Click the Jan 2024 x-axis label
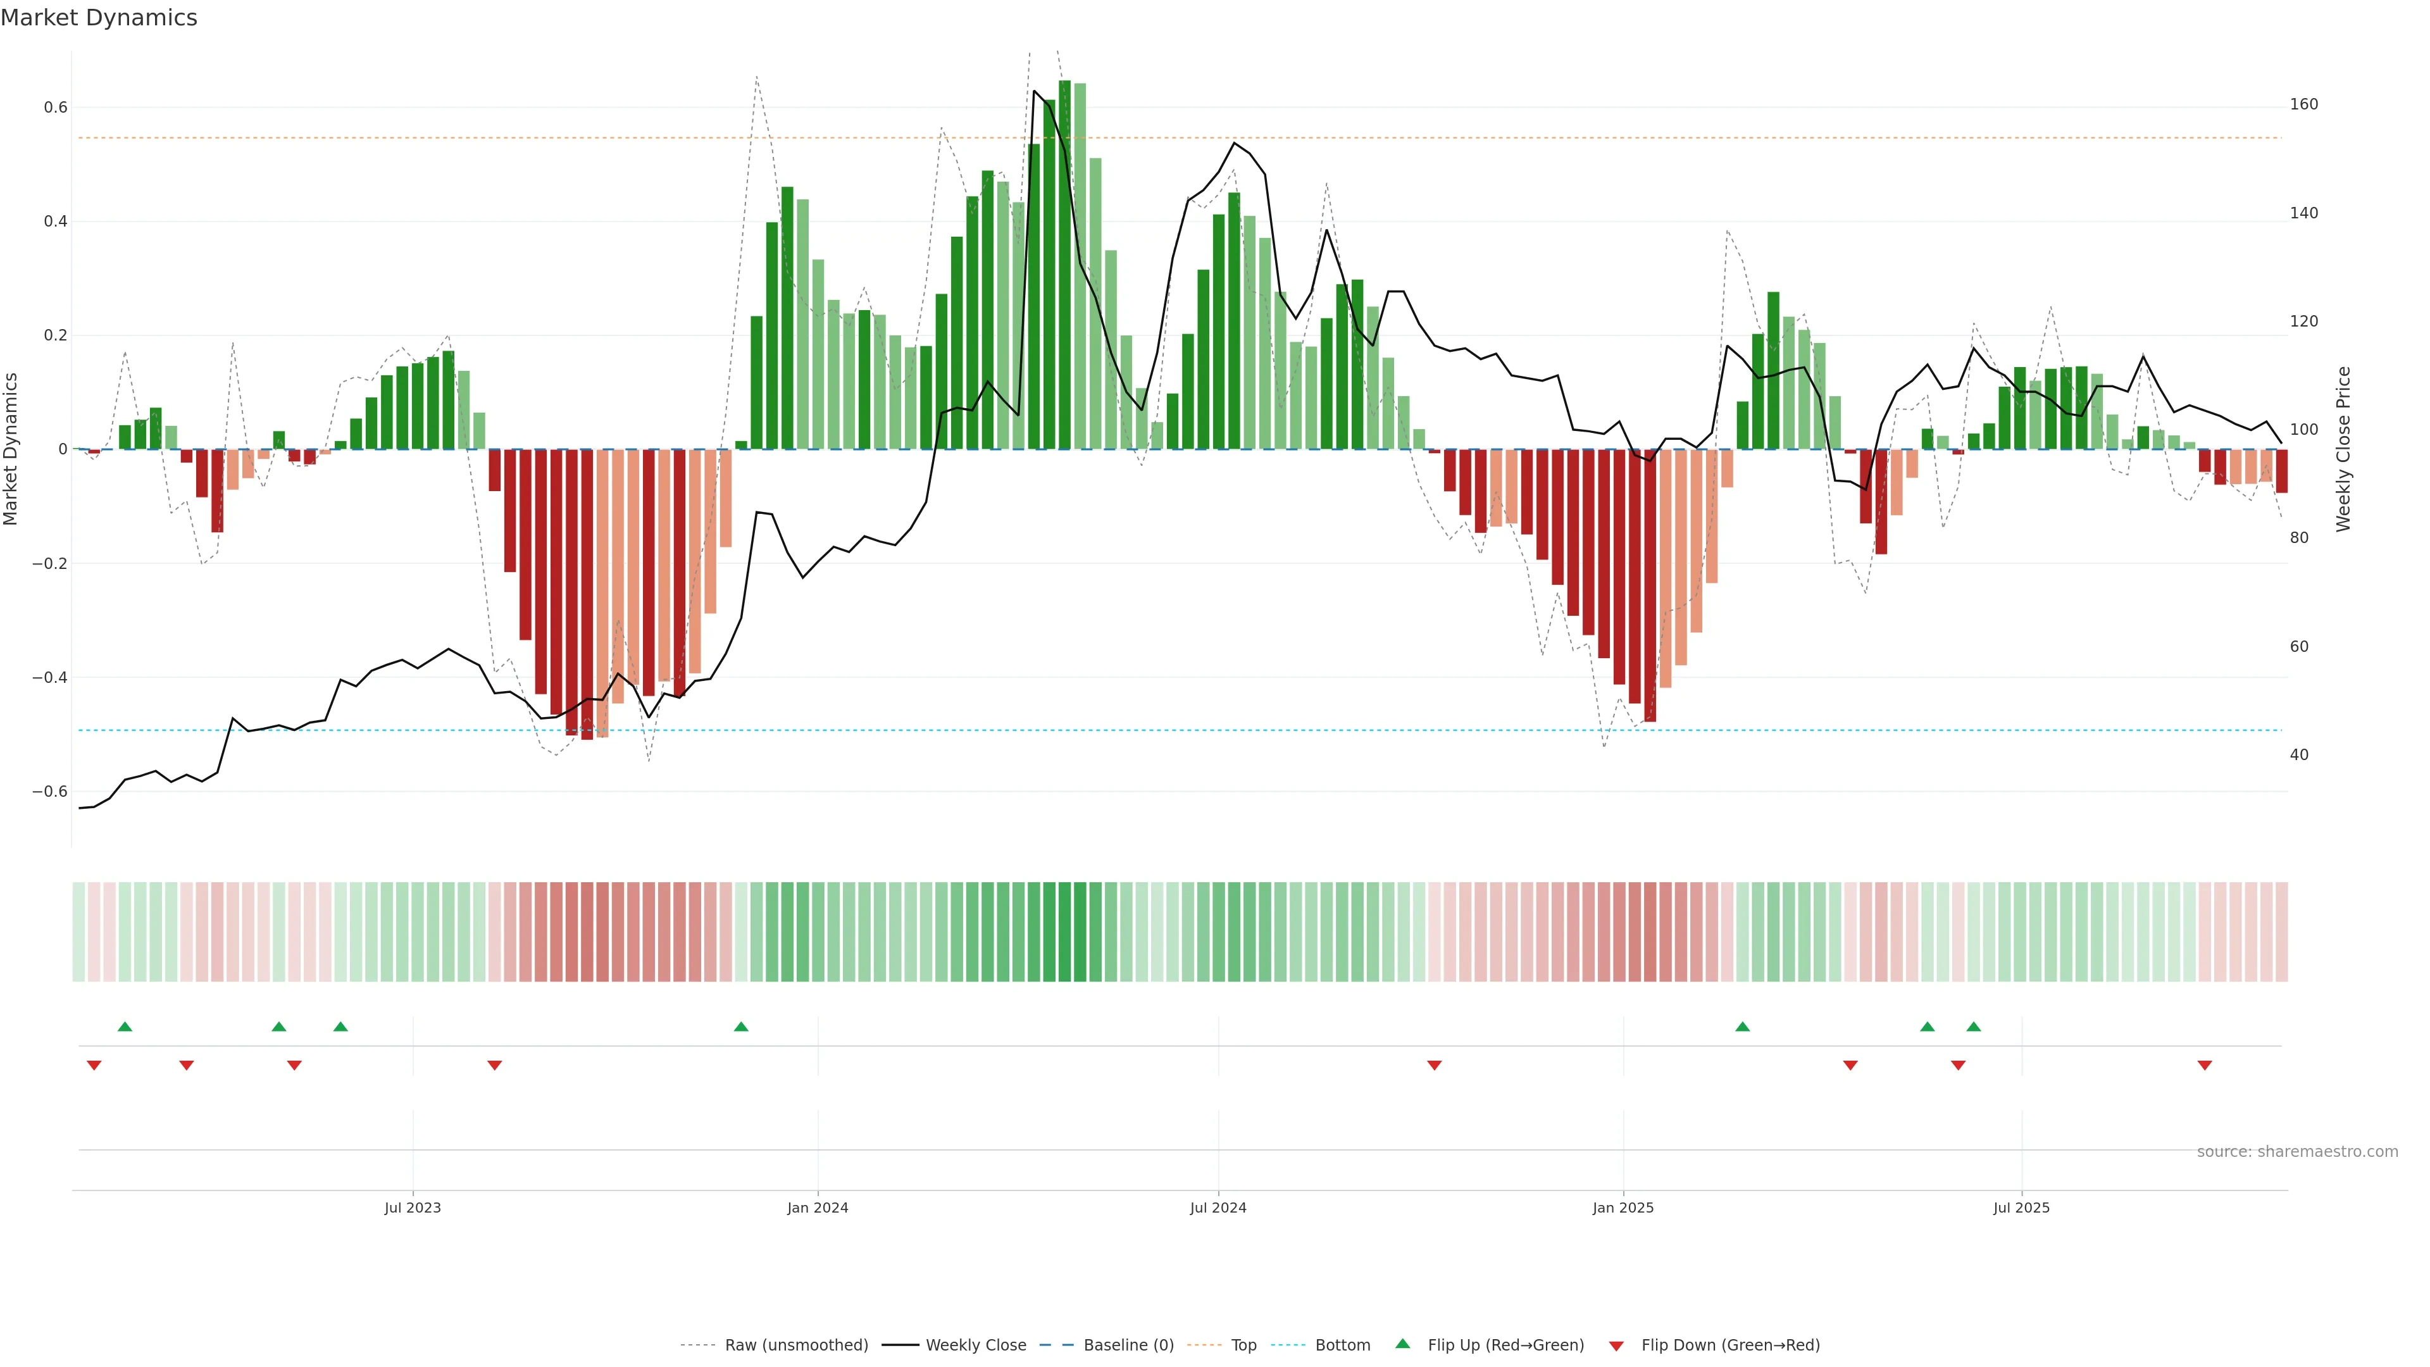The width and height of the screenshot is (2430, 1367). [x=818, y=1208]
